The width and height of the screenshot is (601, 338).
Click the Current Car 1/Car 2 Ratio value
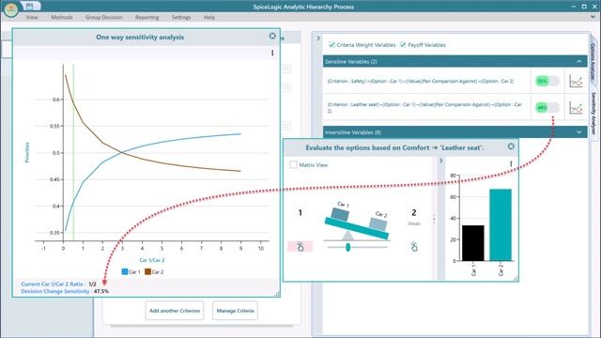click(92, 284)
